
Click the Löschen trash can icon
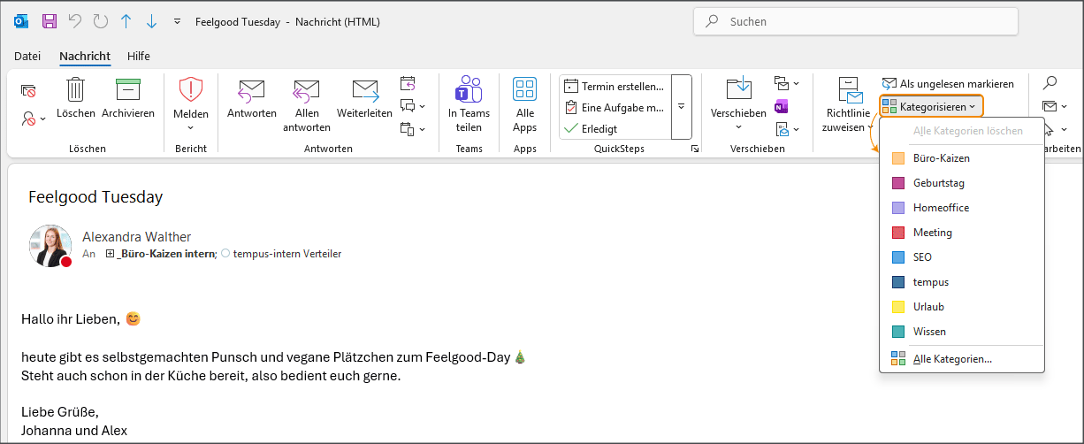[76, 91]
